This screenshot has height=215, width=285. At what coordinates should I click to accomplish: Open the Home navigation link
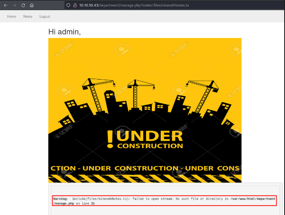[x=12, y=17]
